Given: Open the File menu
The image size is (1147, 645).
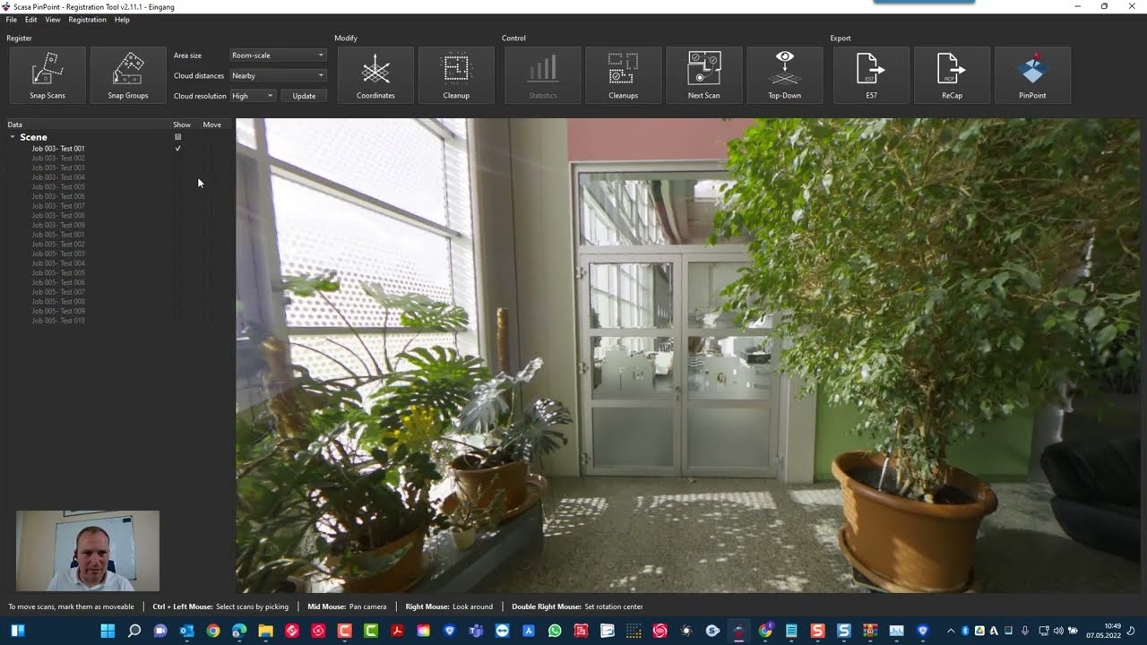Looking at the screenshot, I should pyautogui.click(x=12, y=20).
